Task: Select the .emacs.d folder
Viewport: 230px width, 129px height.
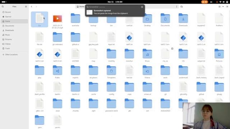Action: (147, 87)
